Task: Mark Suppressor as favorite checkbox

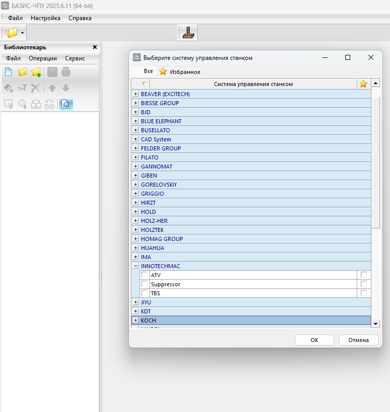Action: 364,284
